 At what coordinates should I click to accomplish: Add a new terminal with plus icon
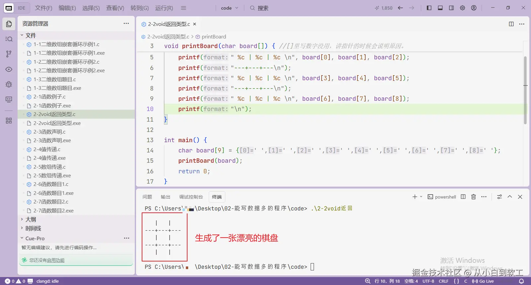[x=415, y=197]
